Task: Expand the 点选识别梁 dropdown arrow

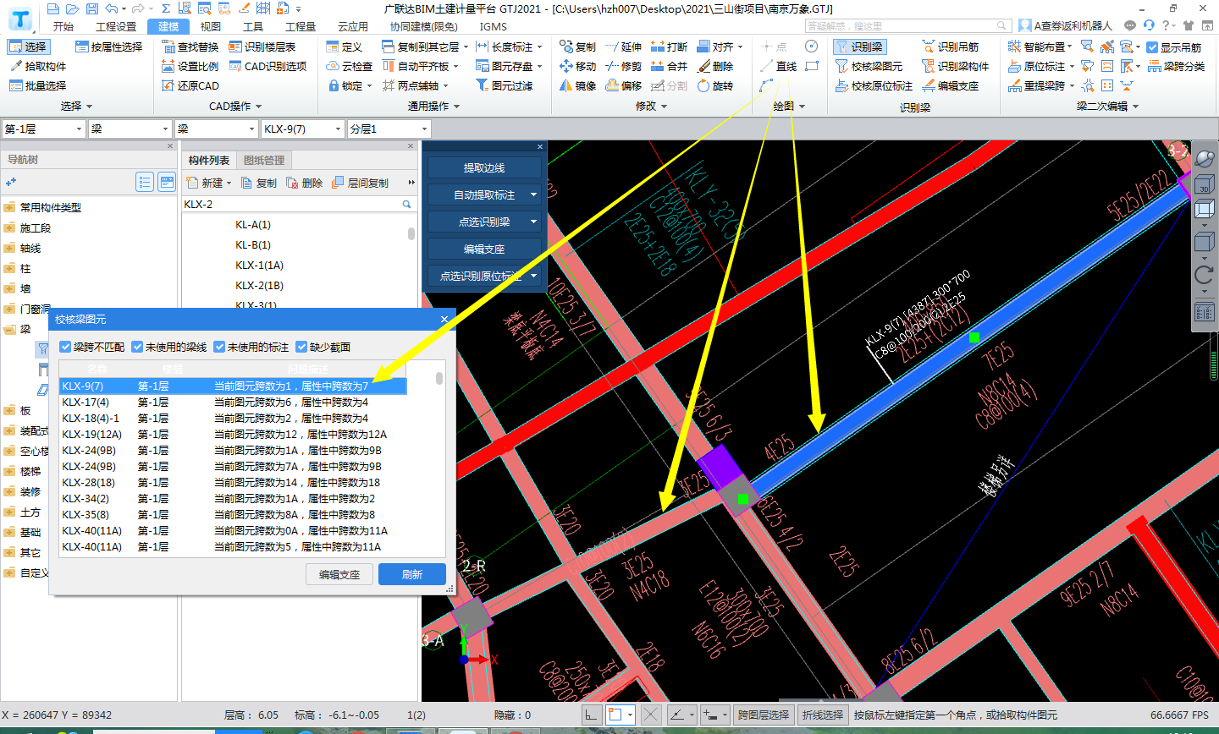Action: 533,222
